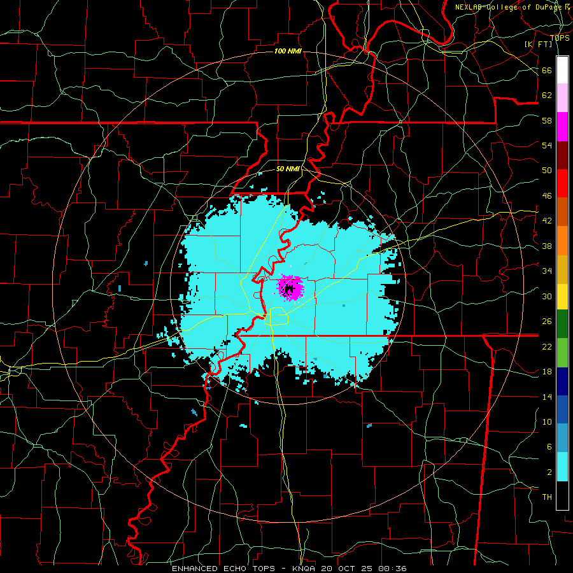573x573 pixels.
Task: Click the '50' legend label
Action: tap(547, 170)
